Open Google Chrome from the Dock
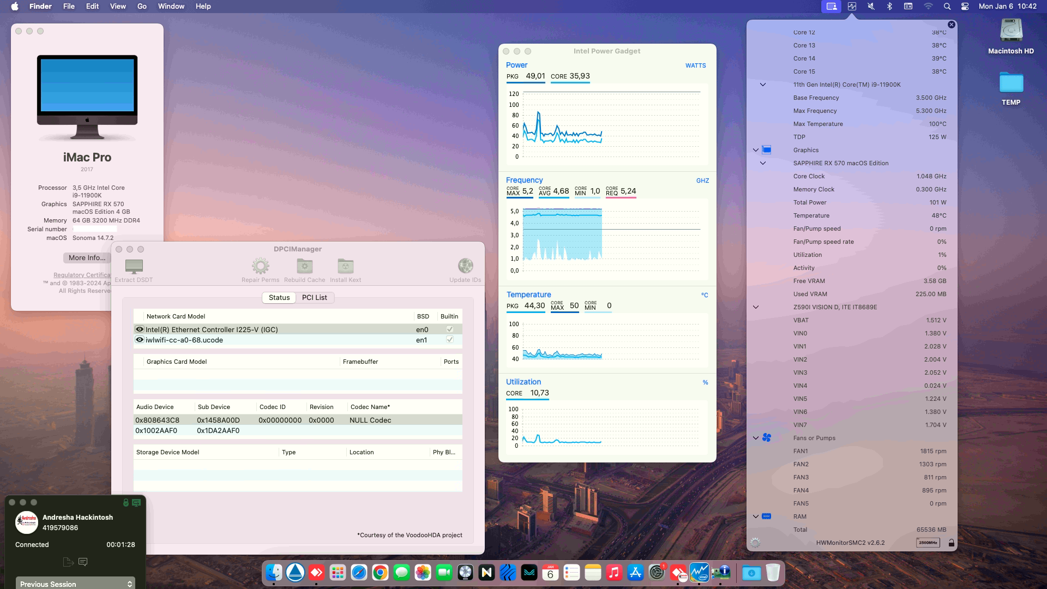Viewport: 1047px width, 589px height. [380, 573]
